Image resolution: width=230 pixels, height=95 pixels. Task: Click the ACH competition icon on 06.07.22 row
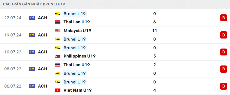click(32, 86)
